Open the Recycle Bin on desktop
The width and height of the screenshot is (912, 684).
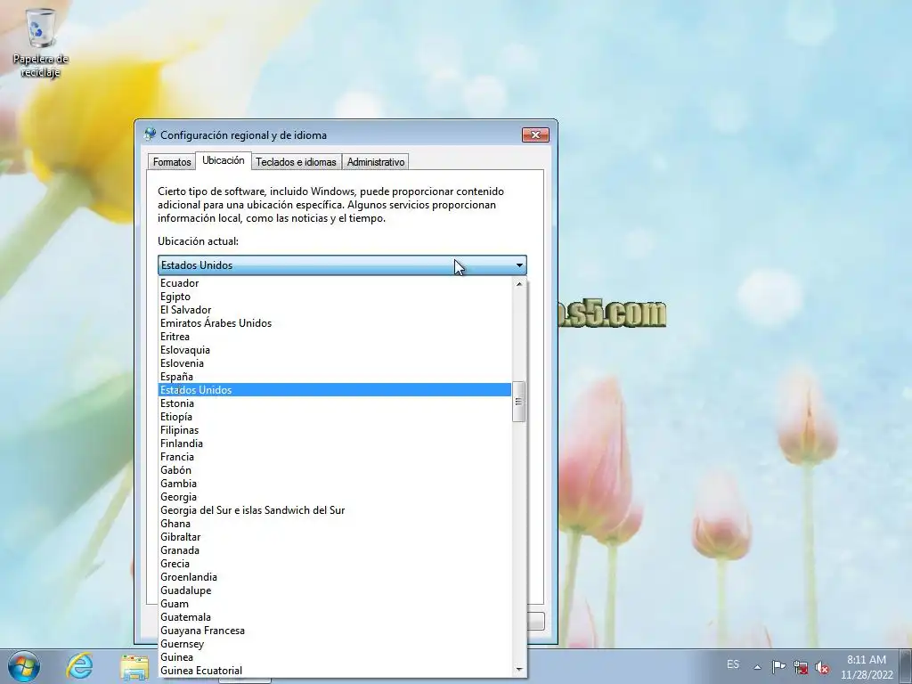41,43
